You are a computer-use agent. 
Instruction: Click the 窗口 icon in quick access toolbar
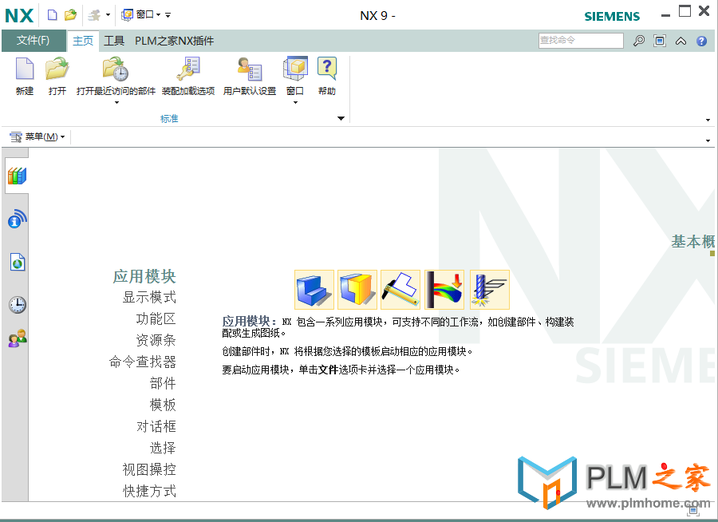pyautogui.click(x=127, y=15)
